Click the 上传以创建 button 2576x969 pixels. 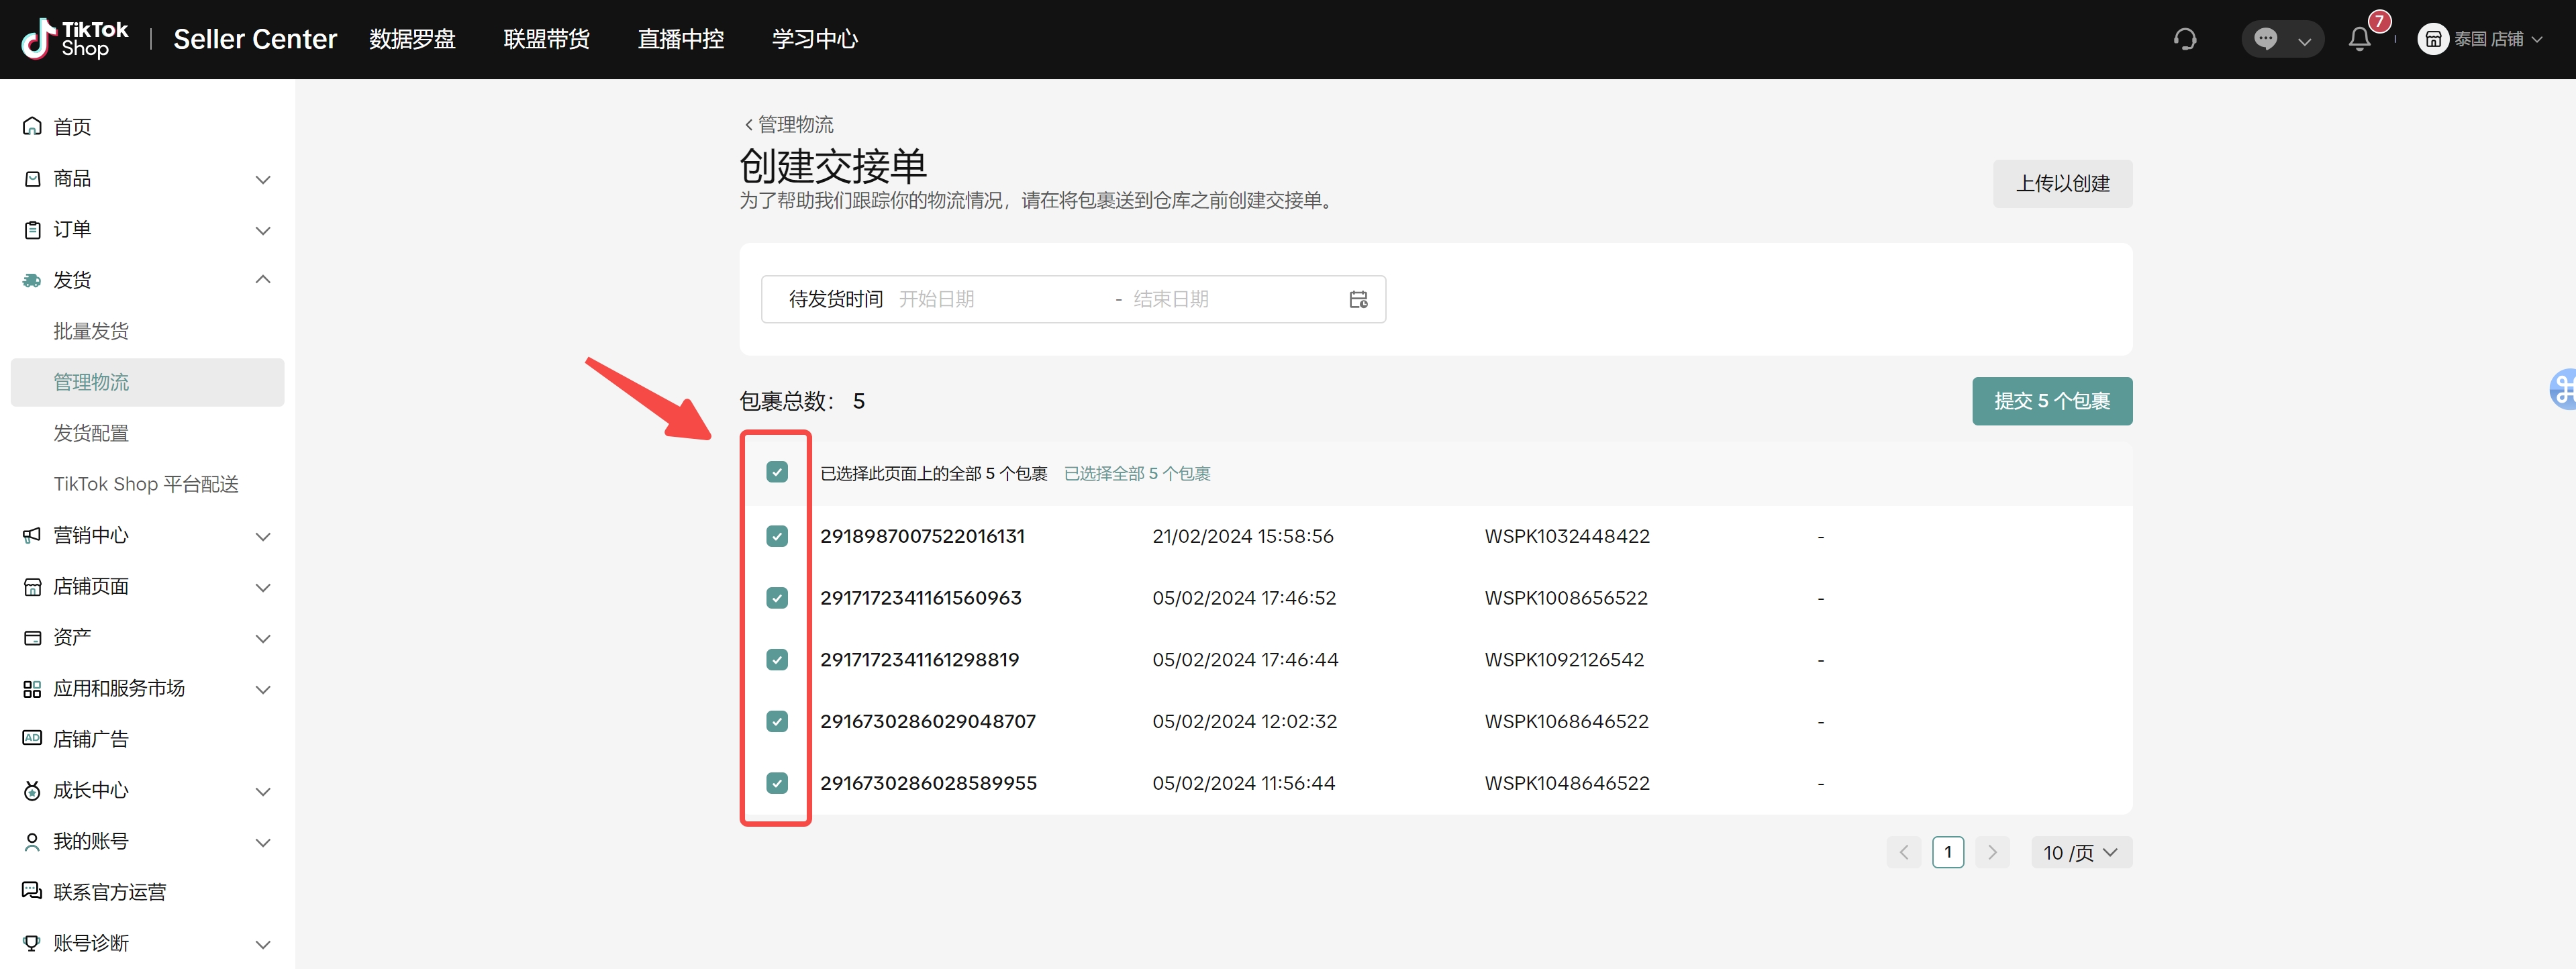pos(2062,183)
